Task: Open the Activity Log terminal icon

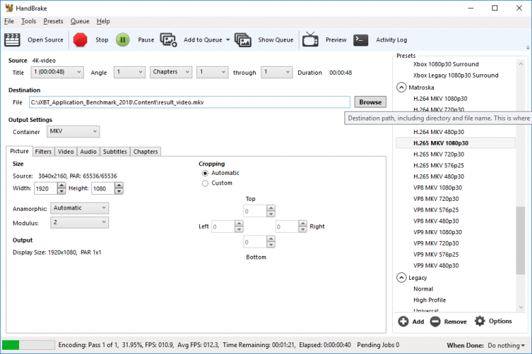Action: point(361,40)
